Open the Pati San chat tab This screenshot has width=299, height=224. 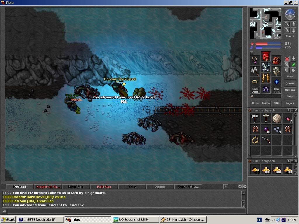click(104, 187)
